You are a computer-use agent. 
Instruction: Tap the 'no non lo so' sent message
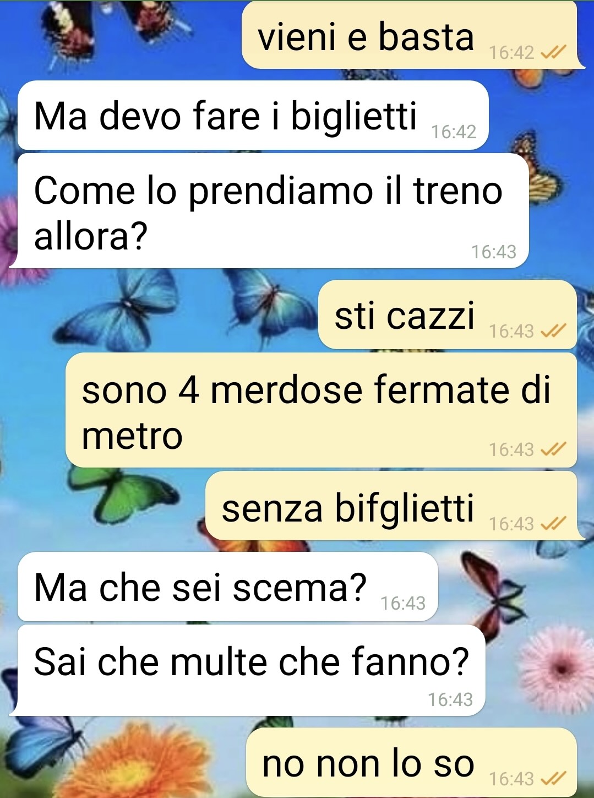point(411,763)
